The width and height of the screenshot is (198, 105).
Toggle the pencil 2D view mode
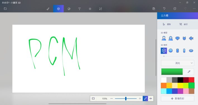145,99
